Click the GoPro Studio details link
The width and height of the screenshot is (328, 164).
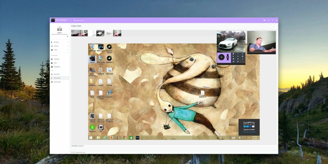coord(249,132)
